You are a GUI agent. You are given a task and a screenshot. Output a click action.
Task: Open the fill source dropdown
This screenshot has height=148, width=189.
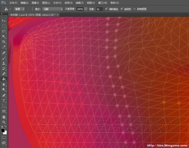pyautogui.click(x=19, y=9)
